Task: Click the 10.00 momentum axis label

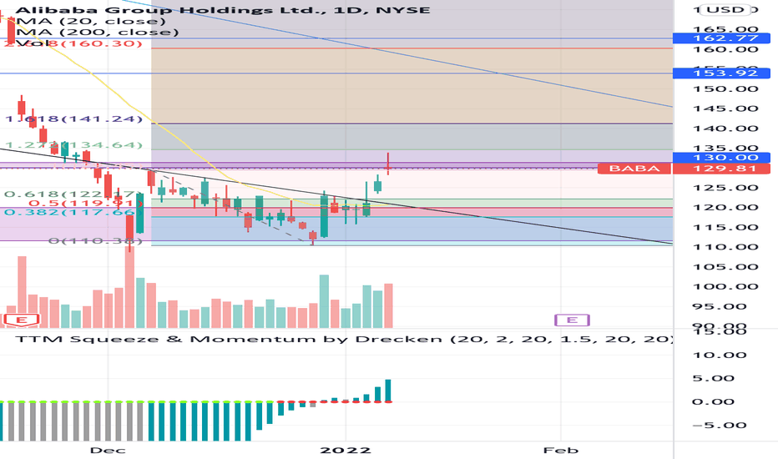Action: 719,356
